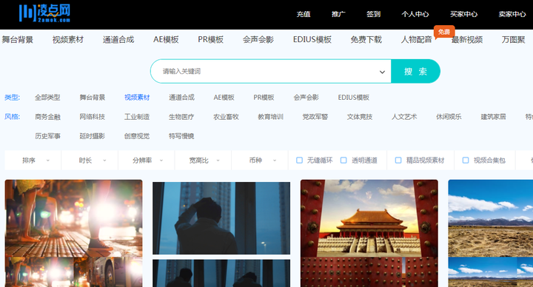
Task: Go to 免费下载 in main navigation
Action: pyautogui.click(x=366, y=40)
